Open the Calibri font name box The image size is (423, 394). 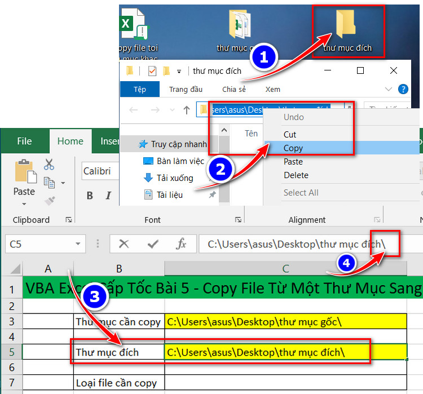tap(100, 171)
